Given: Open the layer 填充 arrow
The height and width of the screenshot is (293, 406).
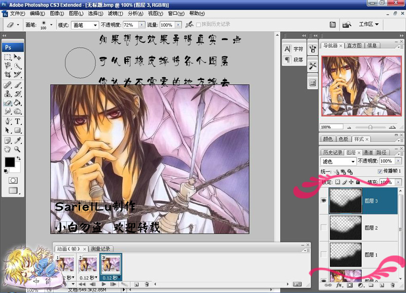Looking at the screenshot, I should coord(398,182).
